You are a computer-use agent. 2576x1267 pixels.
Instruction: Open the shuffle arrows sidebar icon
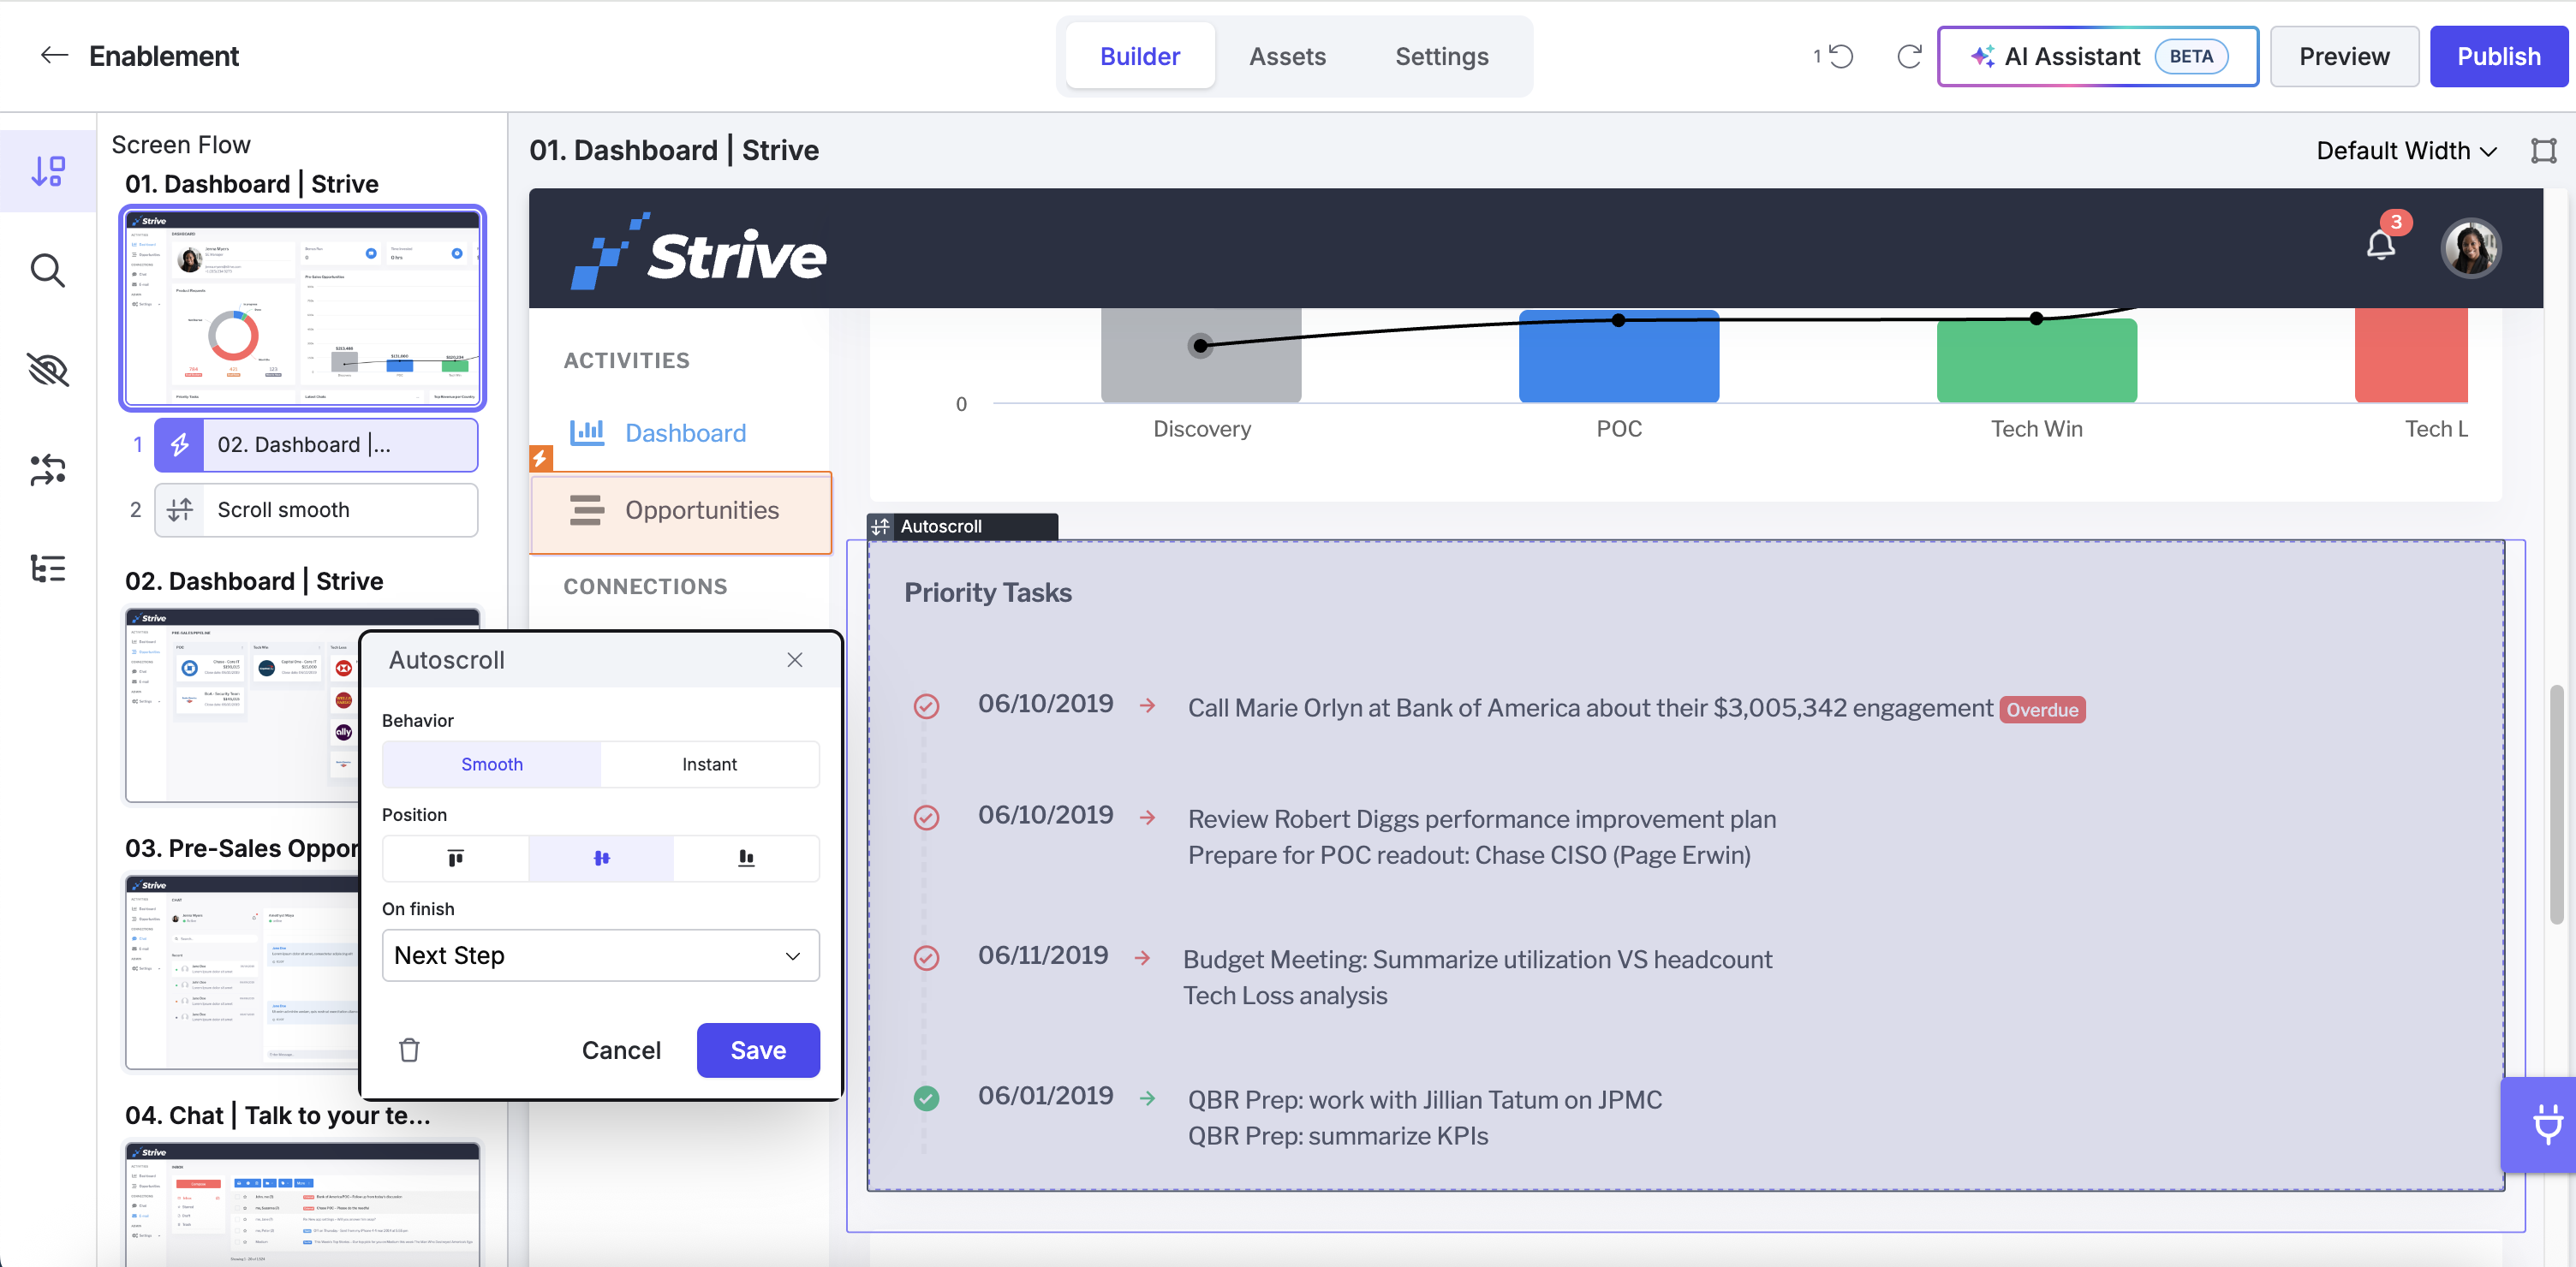[x=48, y=470]
